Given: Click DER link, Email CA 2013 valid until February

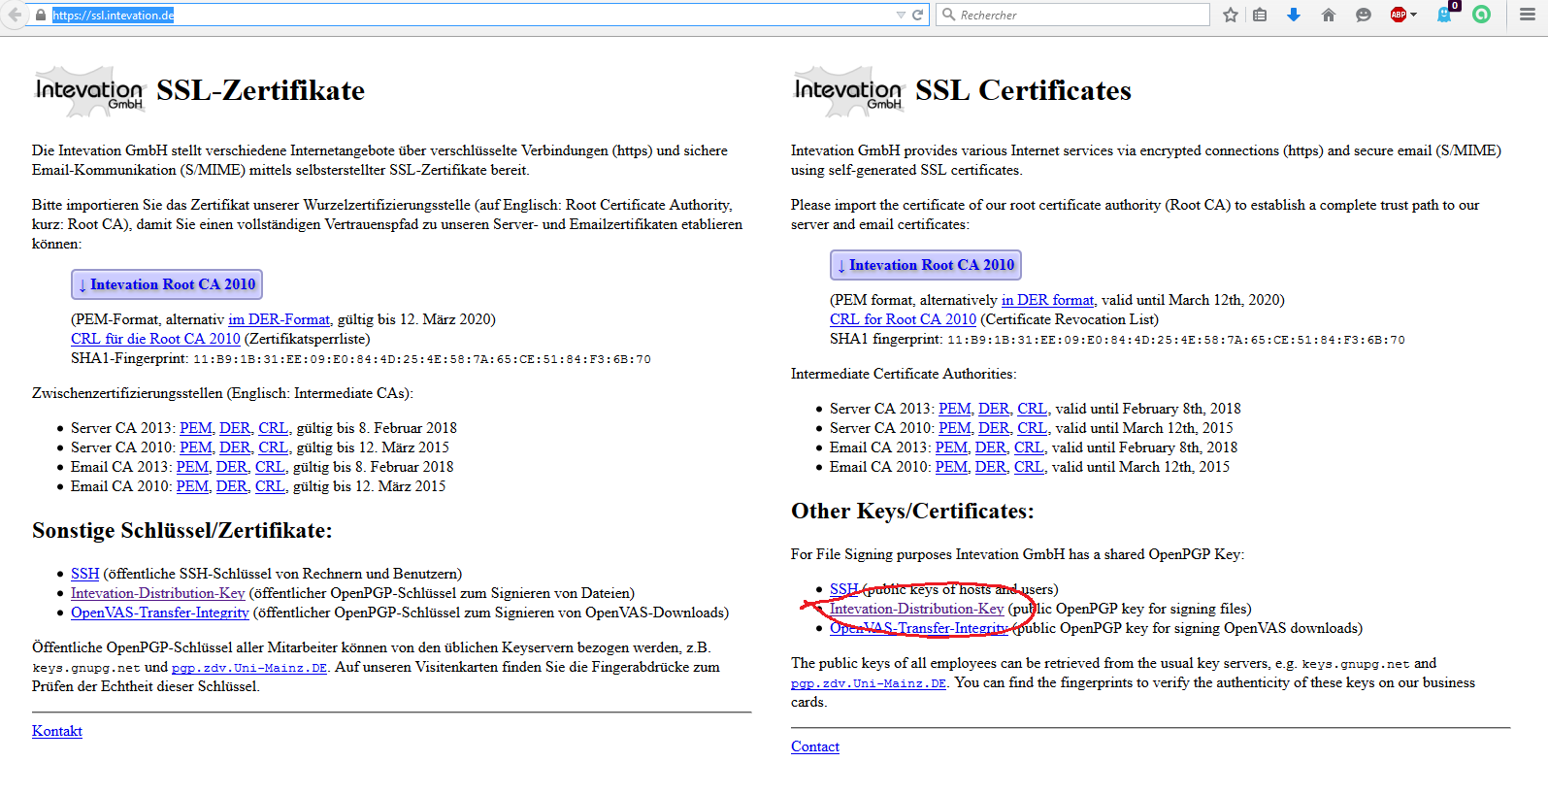Looking at the screenshot, I should [991, 447].
